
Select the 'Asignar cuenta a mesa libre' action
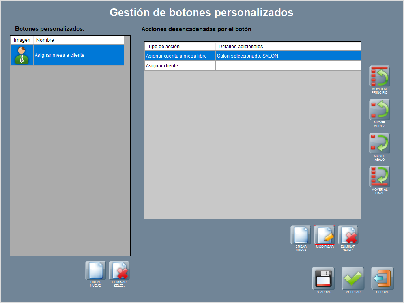point(176,56)
